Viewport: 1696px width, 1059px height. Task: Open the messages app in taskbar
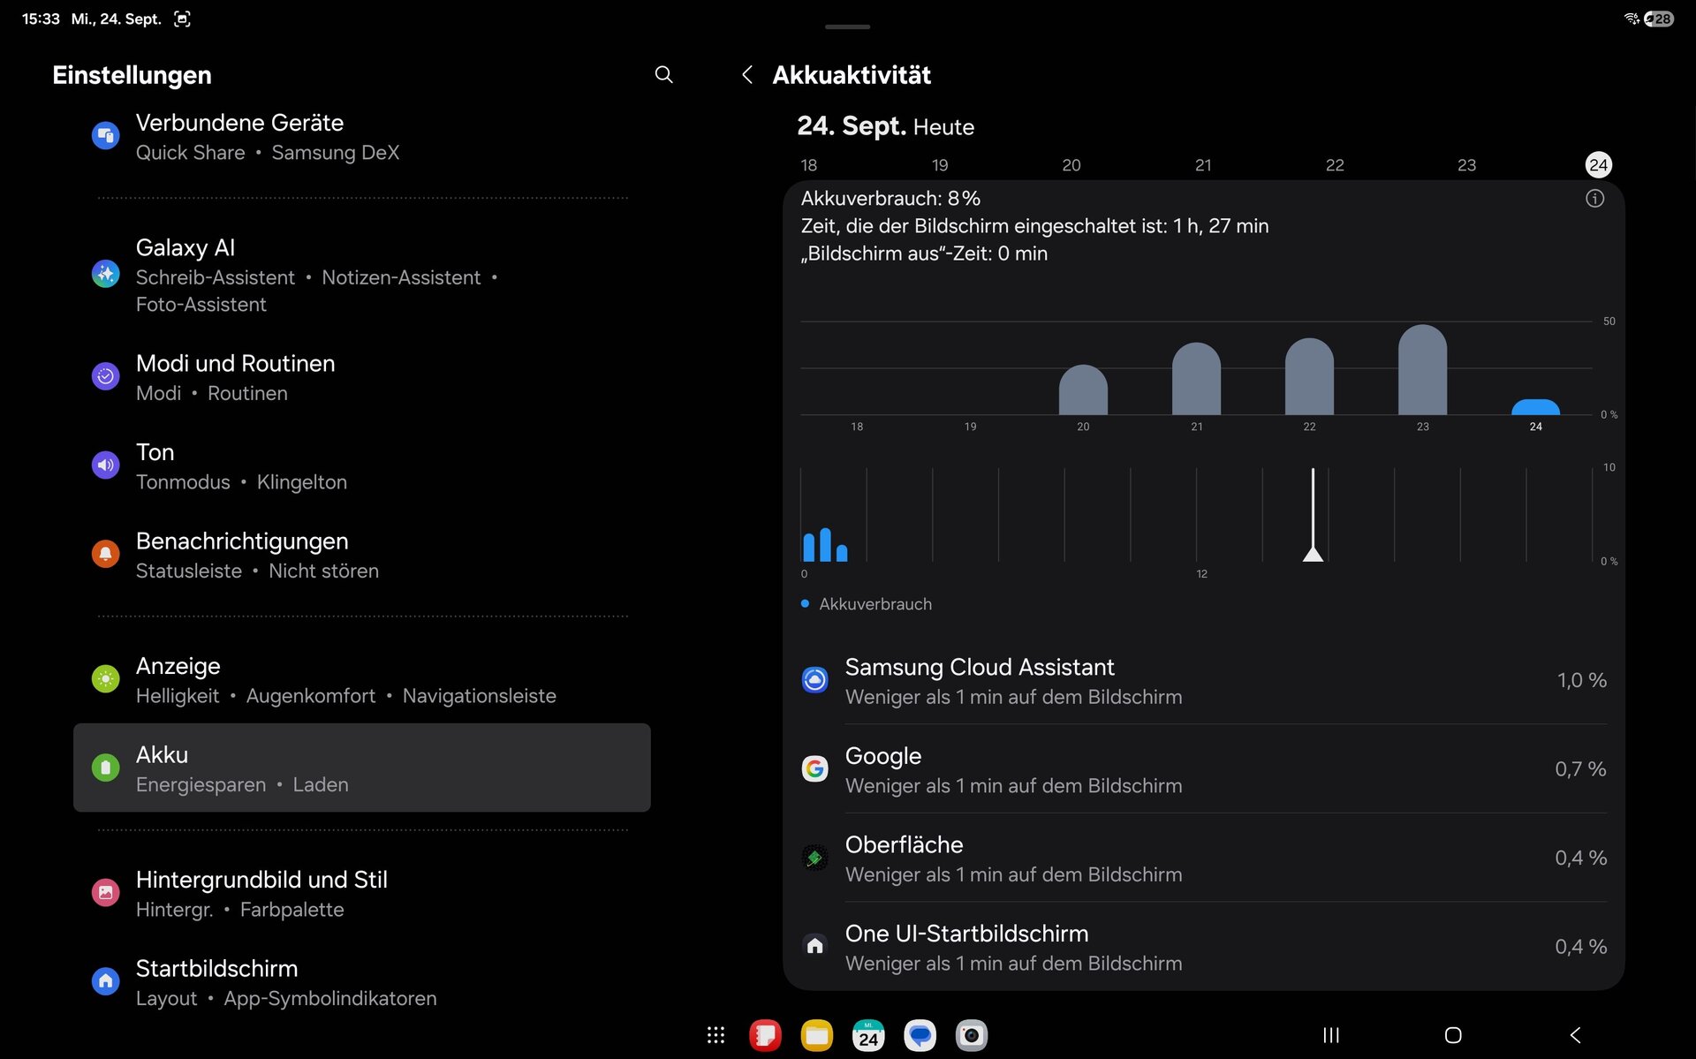click(x=920, y=1035)
